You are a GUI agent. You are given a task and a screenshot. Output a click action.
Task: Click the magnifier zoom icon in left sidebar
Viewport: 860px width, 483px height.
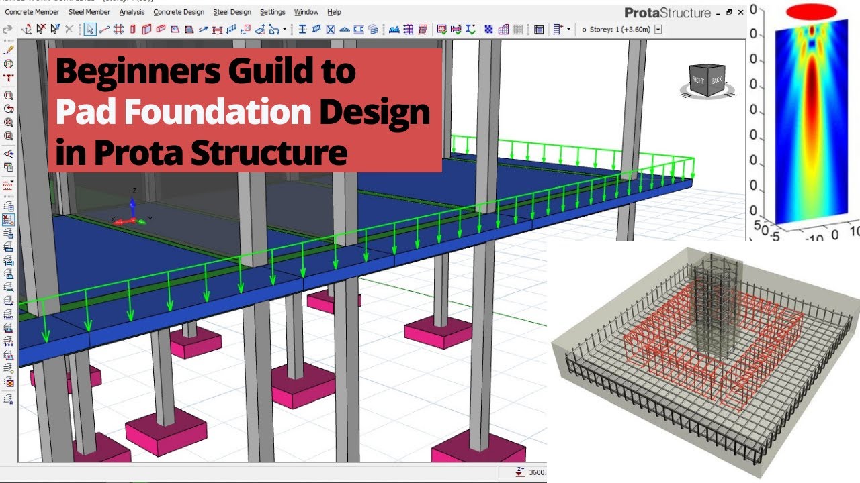(9, 95)
